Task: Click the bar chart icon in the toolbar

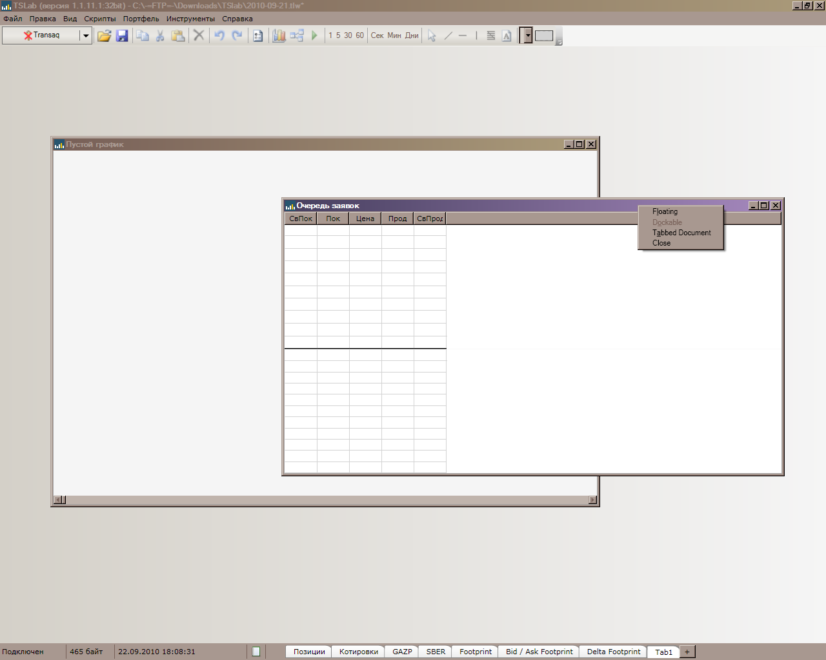Action: coord(279,35)
